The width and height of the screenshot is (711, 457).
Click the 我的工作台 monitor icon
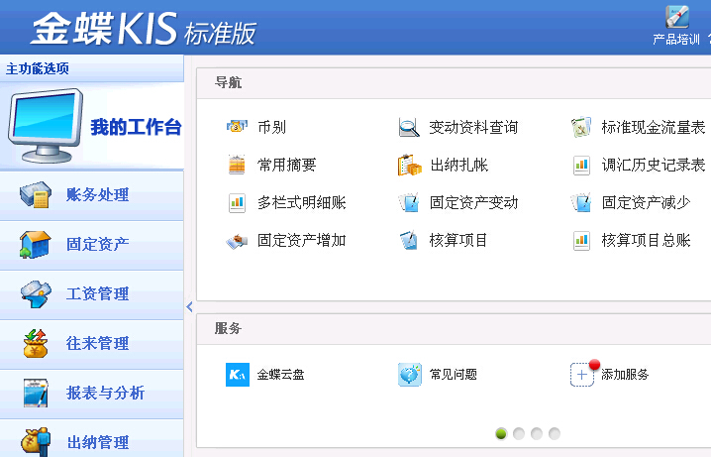[x=46, y=126]
